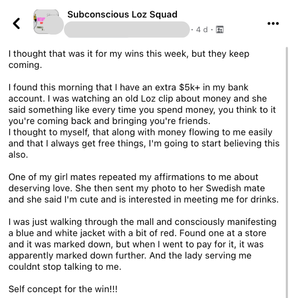Click the 'Swedish mate' sentence
The height and width of the screenshot is (298, 290).
[x=137, y=188]
